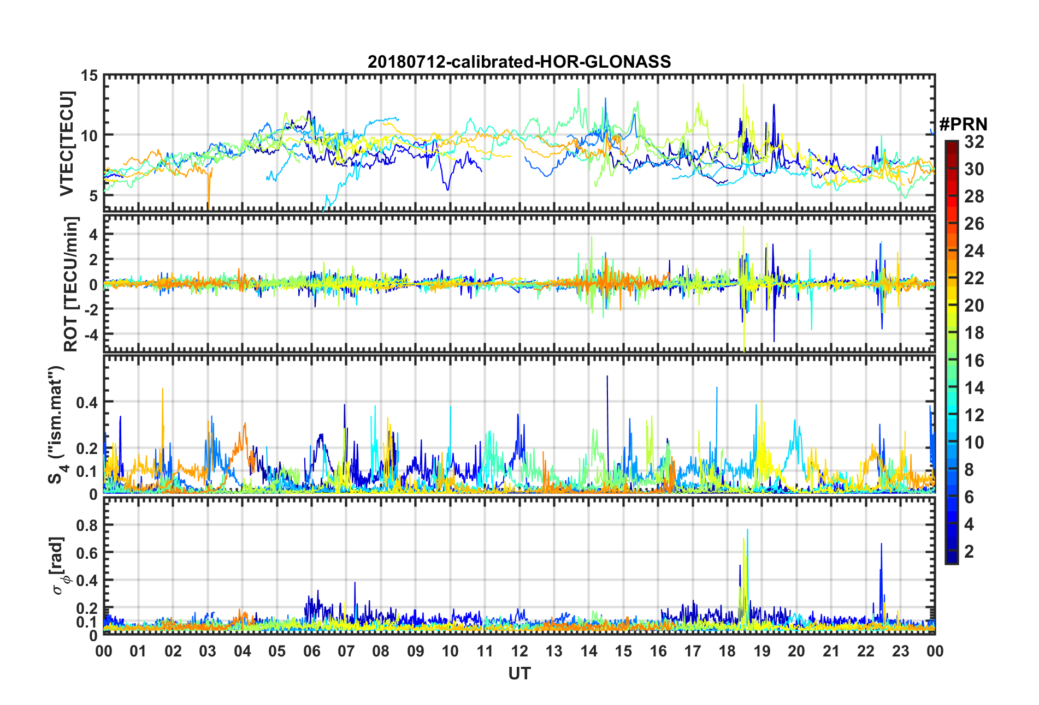Screen dimensions: 1039x705
Task: Click inside the sigma-phi plot panel
Action: (x=519, y=566)
